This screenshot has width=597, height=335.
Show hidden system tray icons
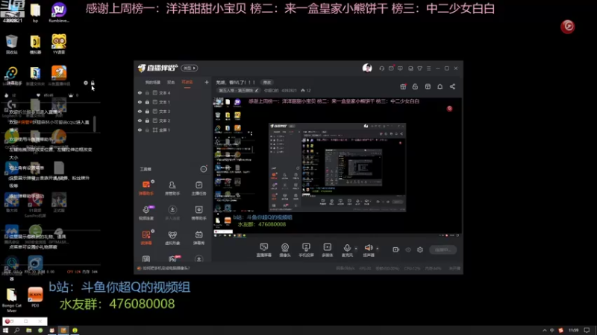[545, 331]
